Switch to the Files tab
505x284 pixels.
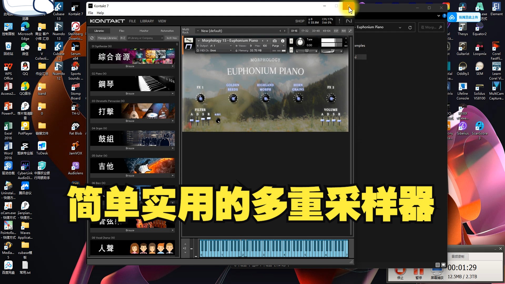122,31
